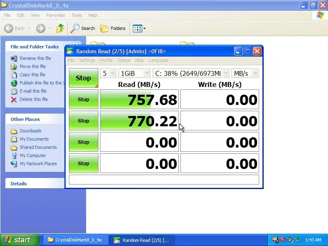
Task: Click the Start button
Action: (19, 240)
